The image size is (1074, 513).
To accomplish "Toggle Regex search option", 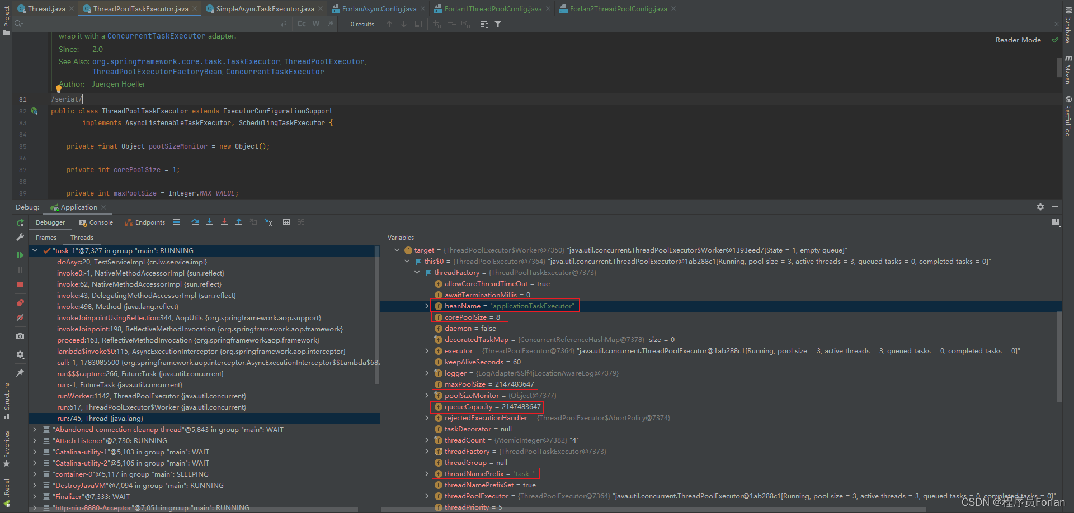I will tap(331, 23).
